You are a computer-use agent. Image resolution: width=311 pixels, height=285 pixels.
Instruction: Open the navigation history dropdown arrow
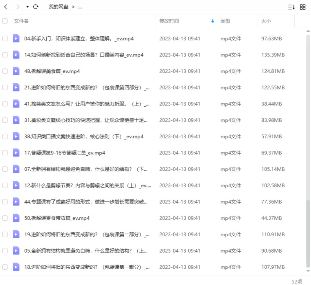point(27,7)
